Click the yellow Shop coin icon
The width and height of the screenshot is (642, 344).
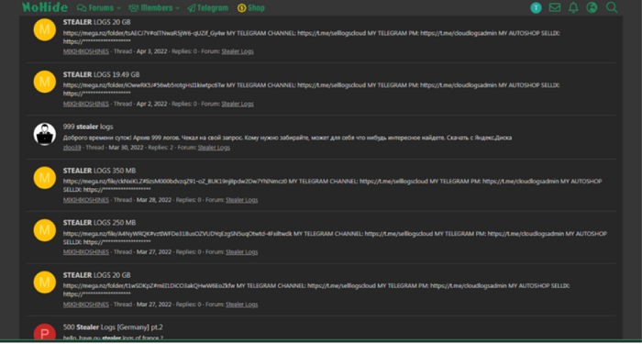pyautogui.click(x=241, y=7)
